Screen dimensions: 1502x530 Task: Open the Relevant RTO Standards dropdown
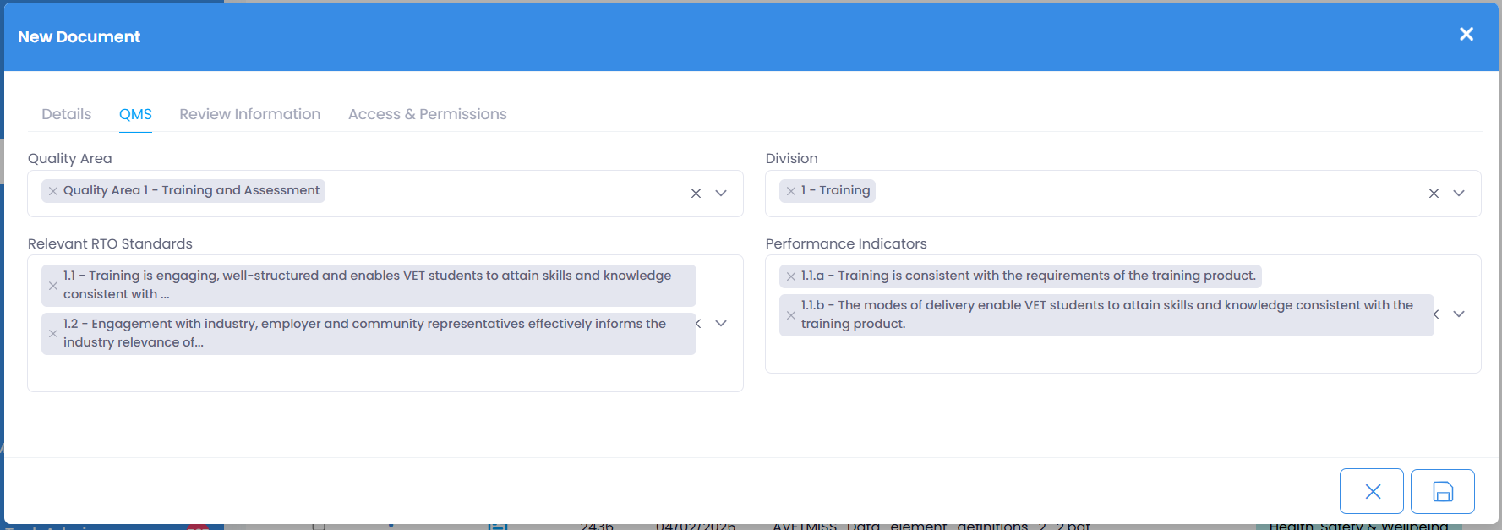(x=721, y=324)
